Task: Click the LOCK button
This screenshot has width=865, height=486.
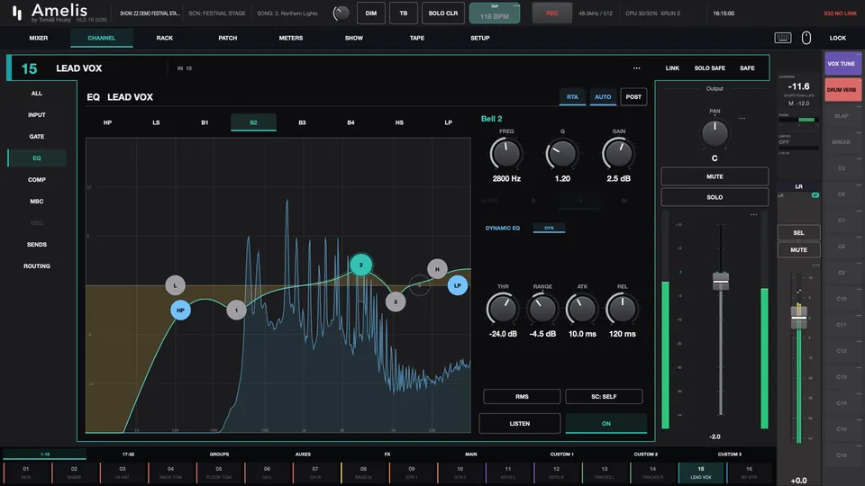Action: point(837,38)
